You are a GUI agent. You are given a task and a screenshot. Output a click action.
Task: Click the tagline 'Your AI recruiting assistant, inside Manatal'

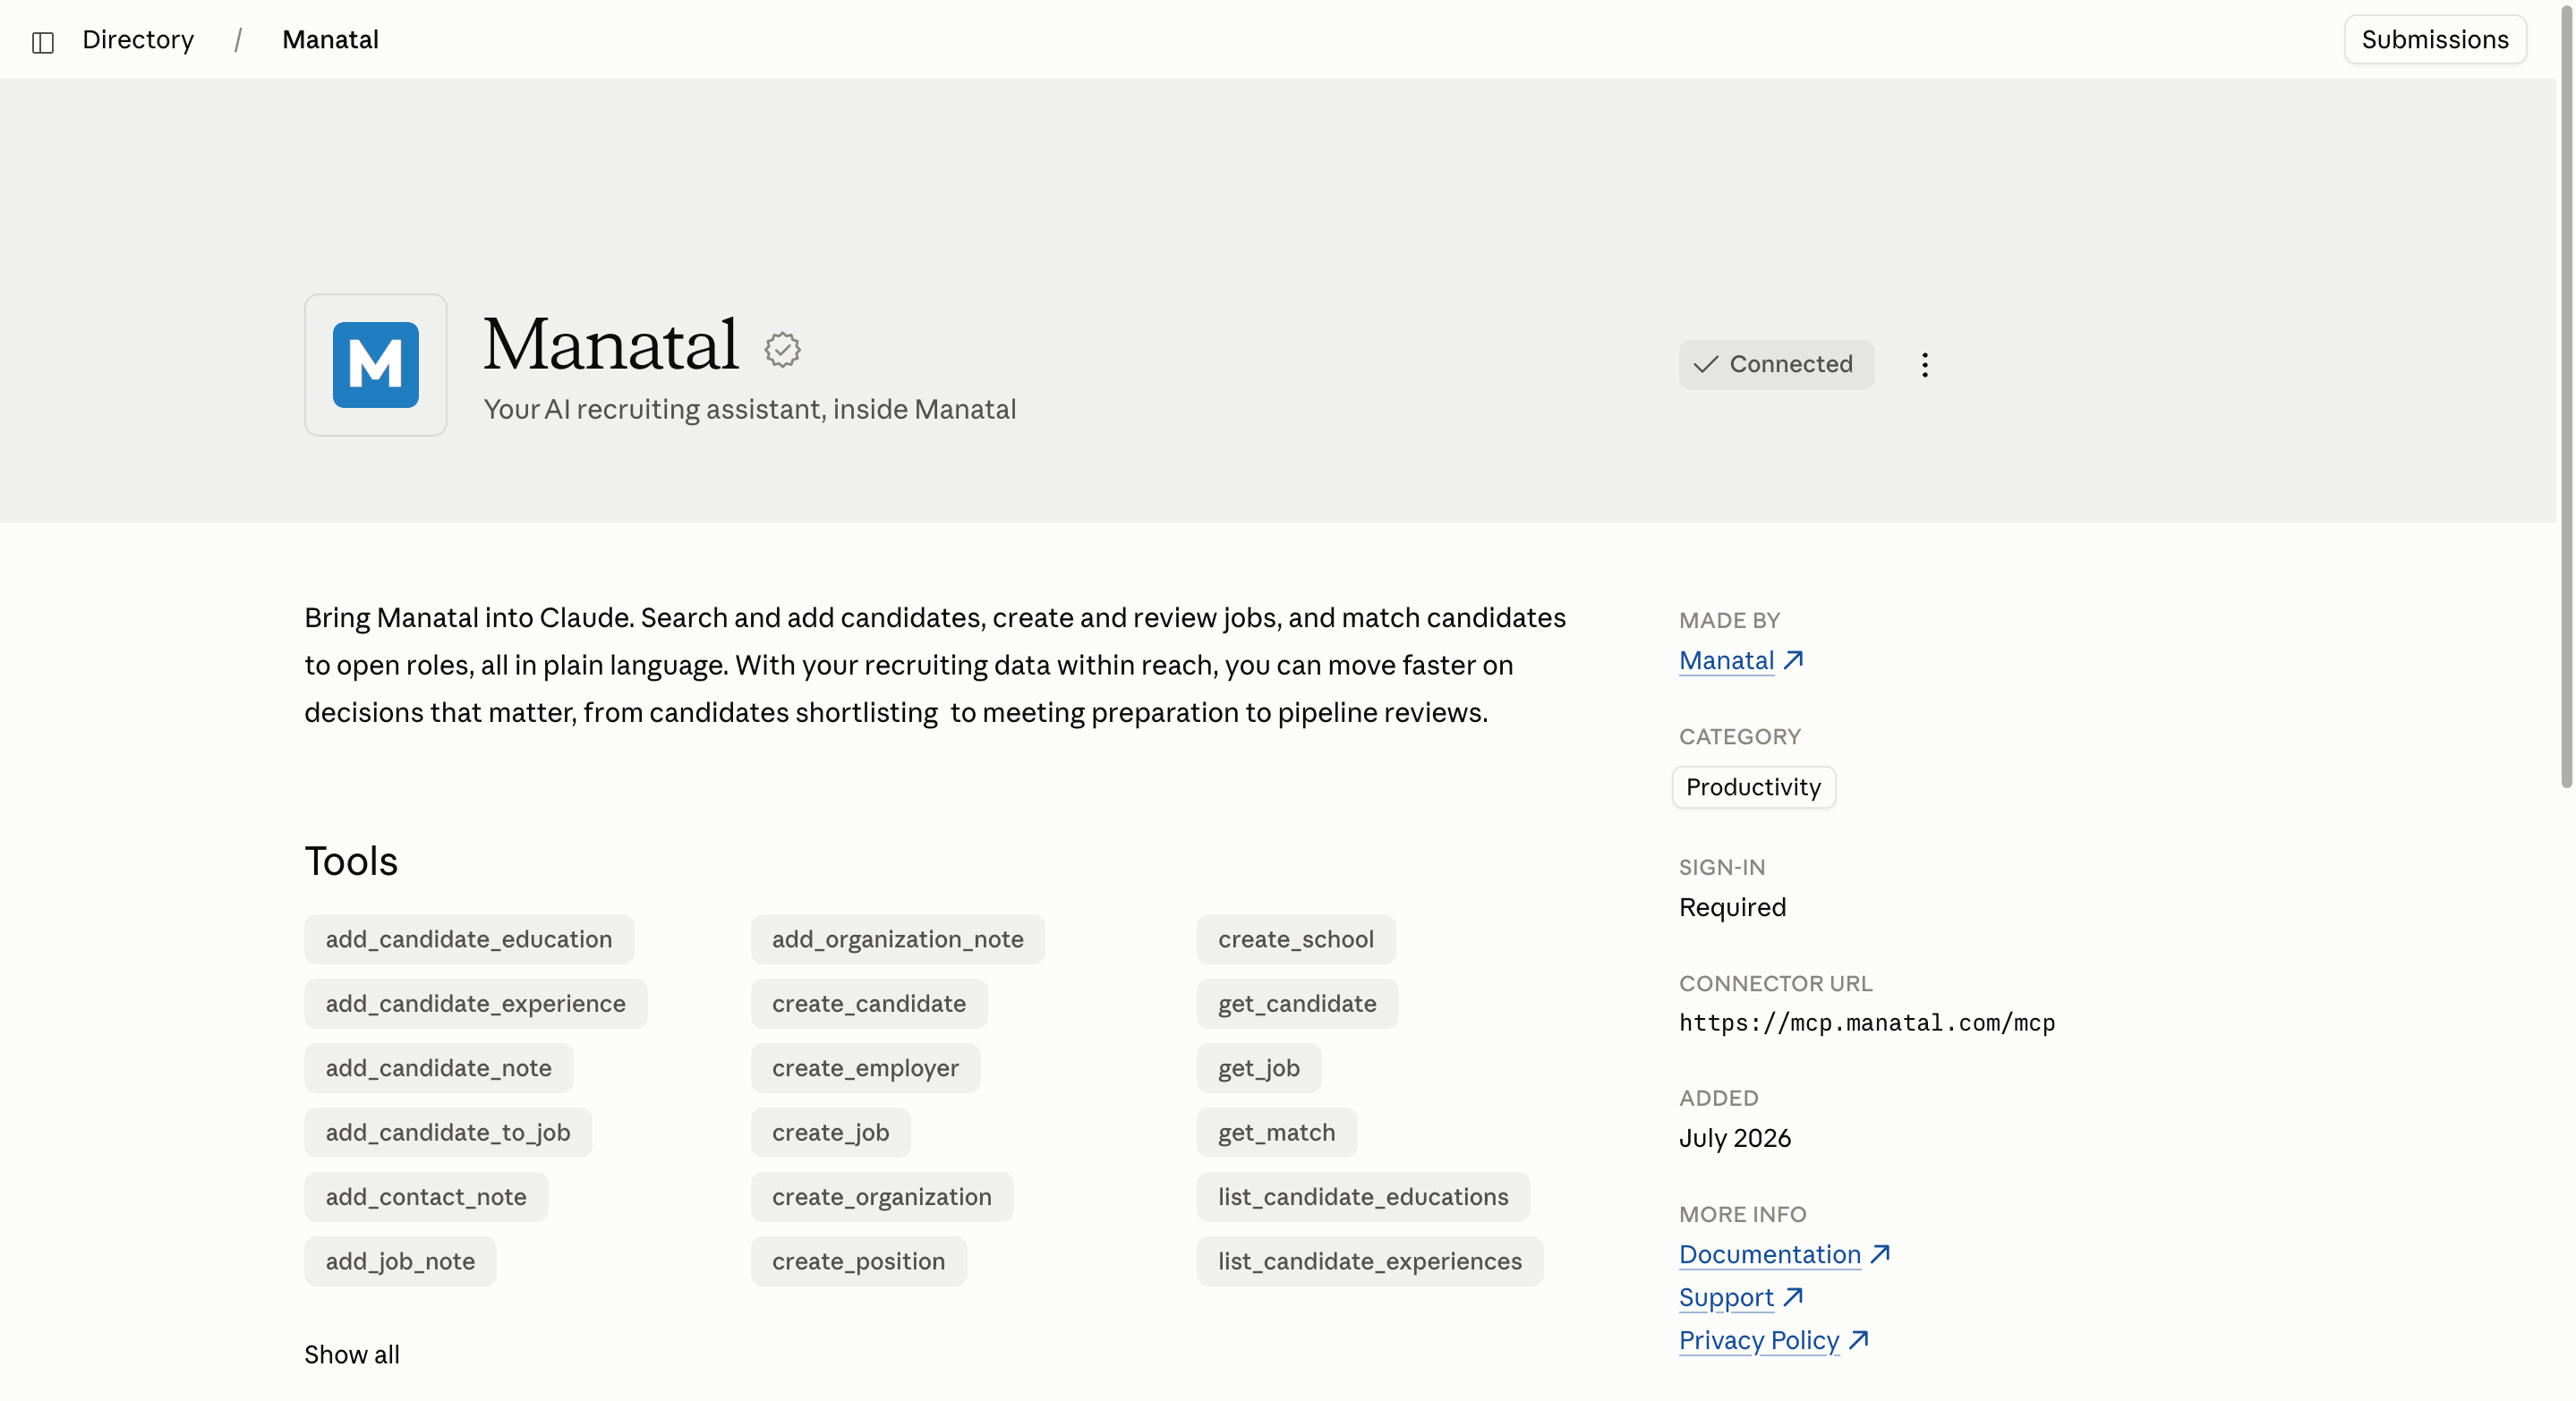coord(750,410)
